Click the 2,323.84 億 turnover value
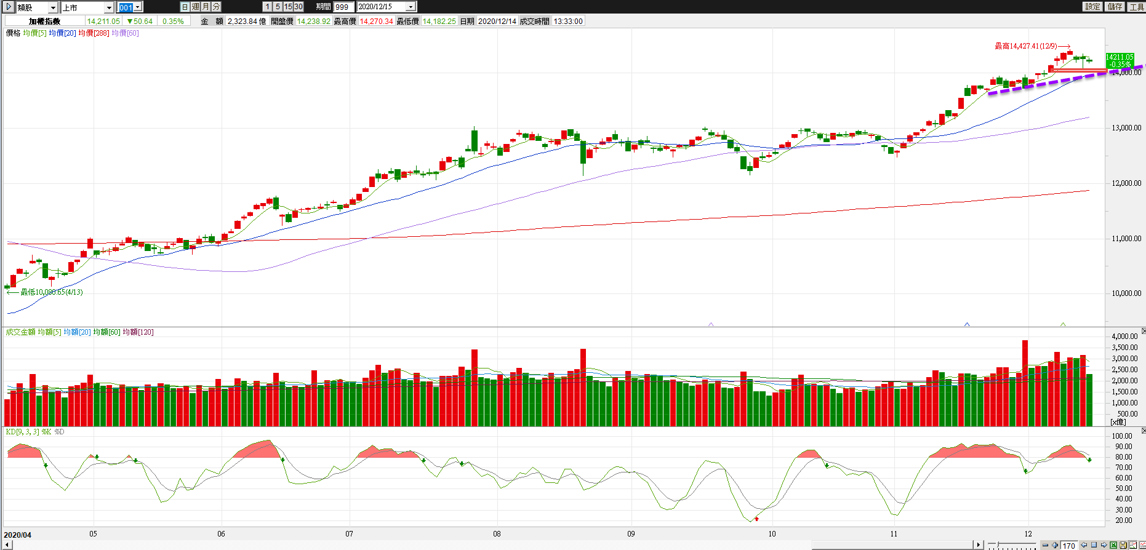1146x550 pixels. 246,21
